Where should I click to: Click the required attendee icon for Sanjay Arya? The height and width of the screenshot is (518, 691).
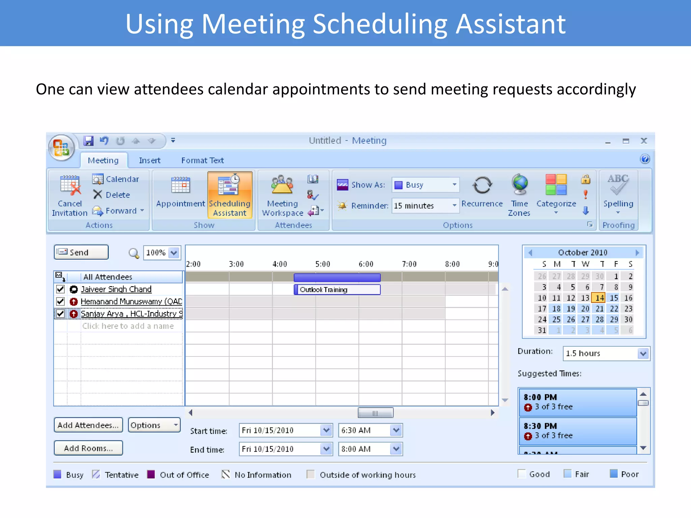(x=74, y=314)
